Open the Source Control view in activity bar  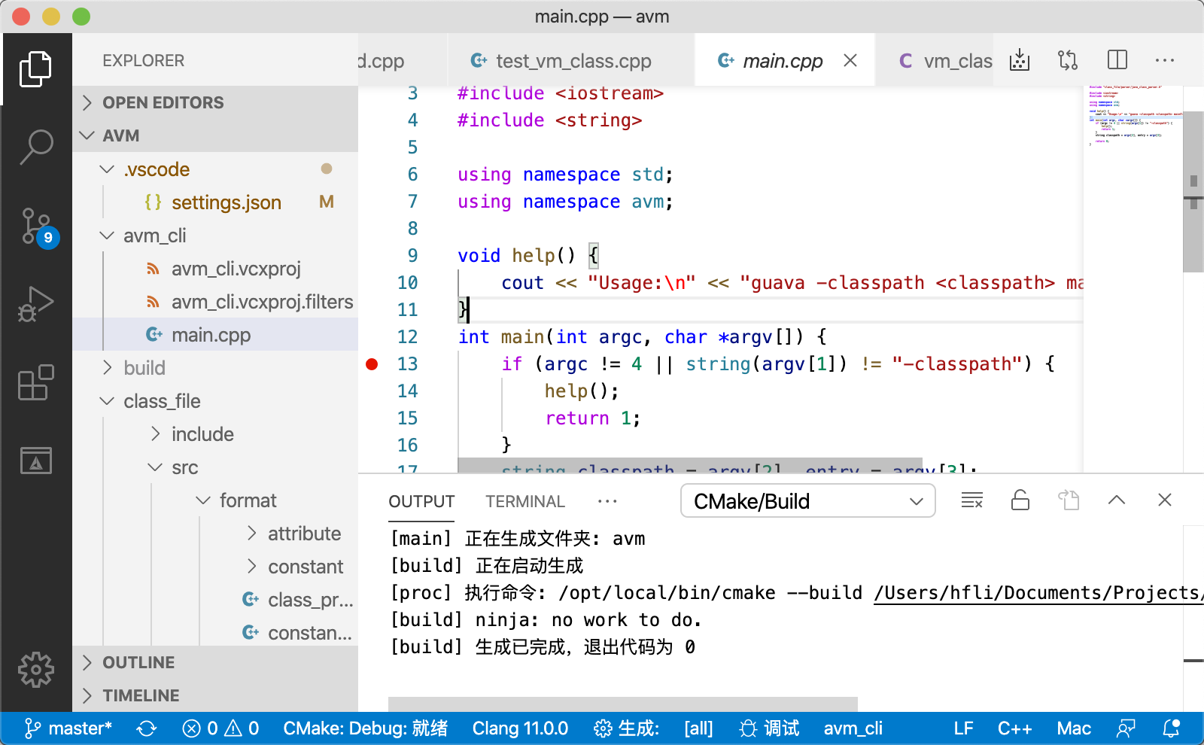(x=35, y=225)
